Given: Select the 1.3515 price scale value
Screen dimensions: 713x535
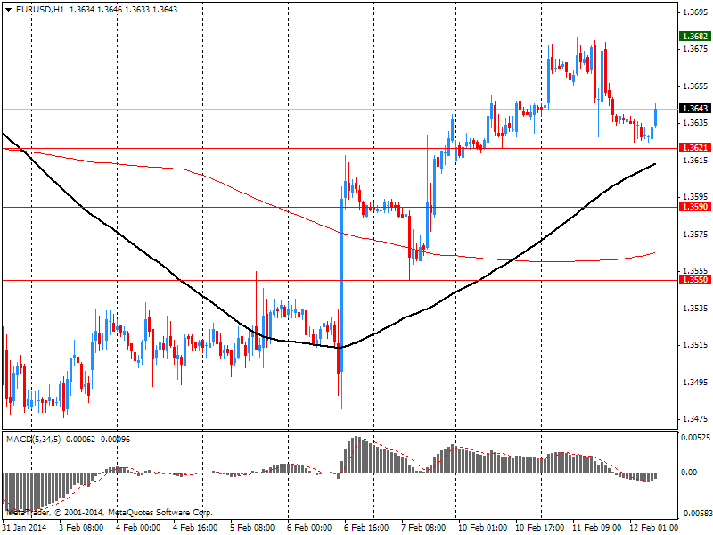Looking at the screenshot, I should click(x=696, y=345).
